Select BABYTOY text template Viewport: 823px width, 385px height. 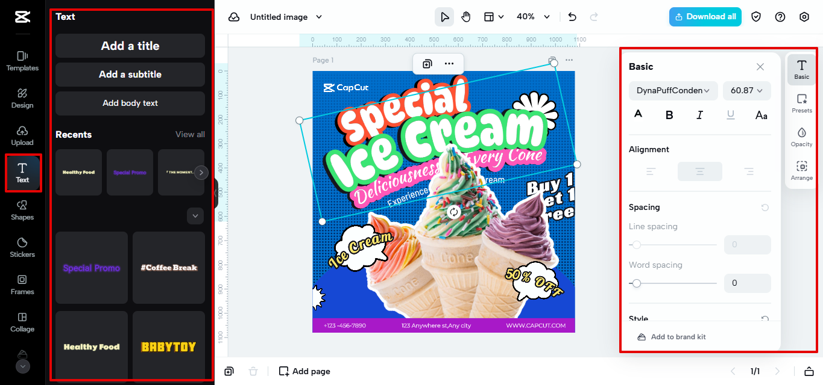(x=169, y=346)
